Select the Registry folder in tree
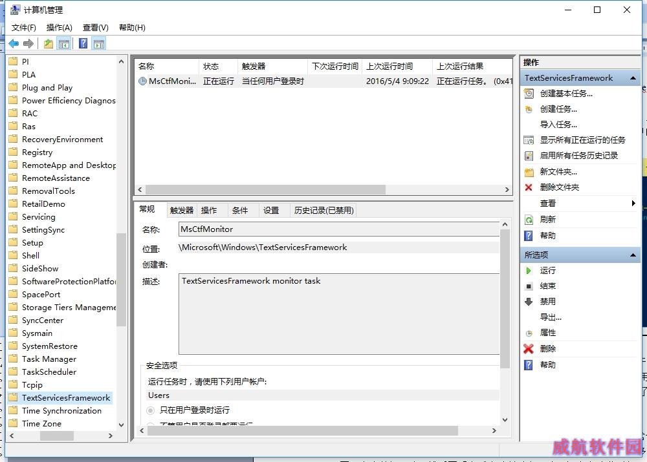Image resolution: width=647 pixels, height=462 pixels. tap(37, 152)
